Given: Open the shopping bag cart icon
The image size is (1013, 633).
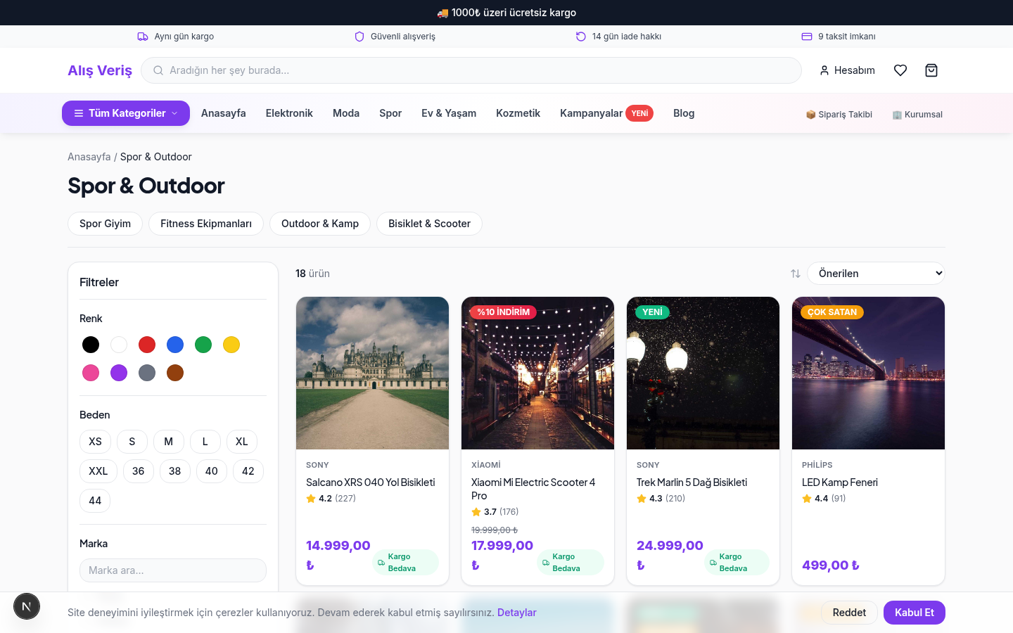Looking at the screenshot, I should (931, 70).
